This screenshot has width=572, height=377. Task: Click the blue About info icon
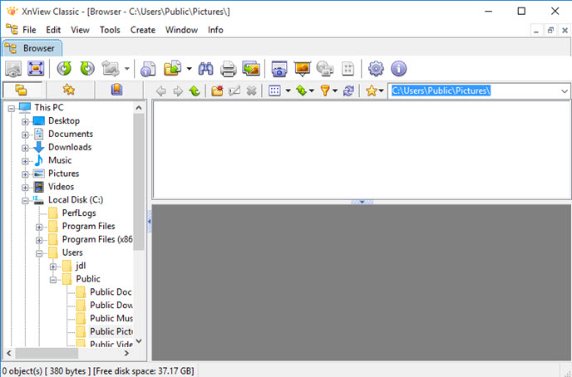399,68
